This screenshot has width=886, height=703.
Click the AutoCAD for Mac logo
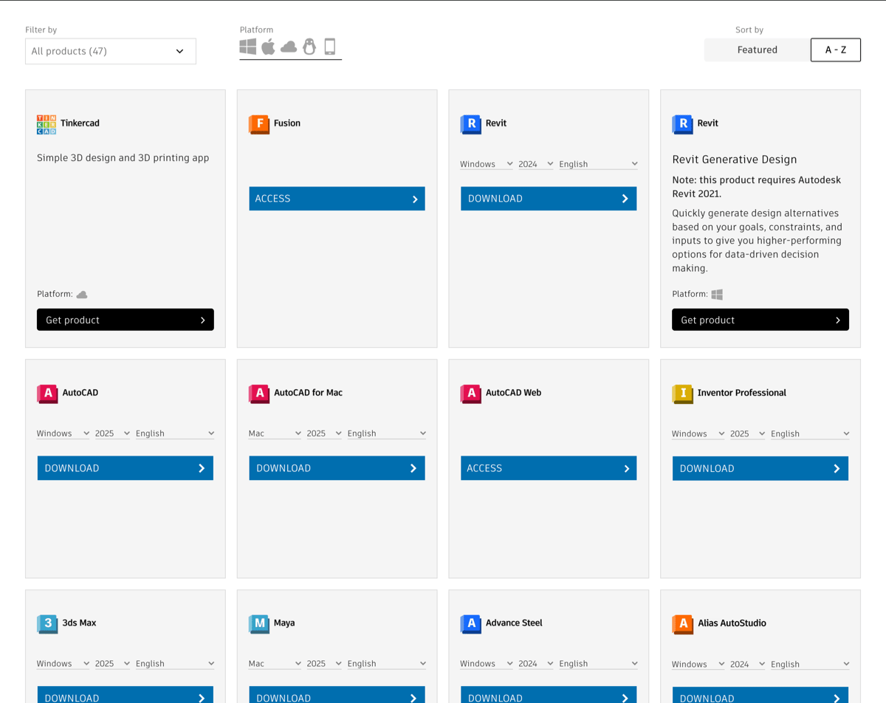pos(259,394)
